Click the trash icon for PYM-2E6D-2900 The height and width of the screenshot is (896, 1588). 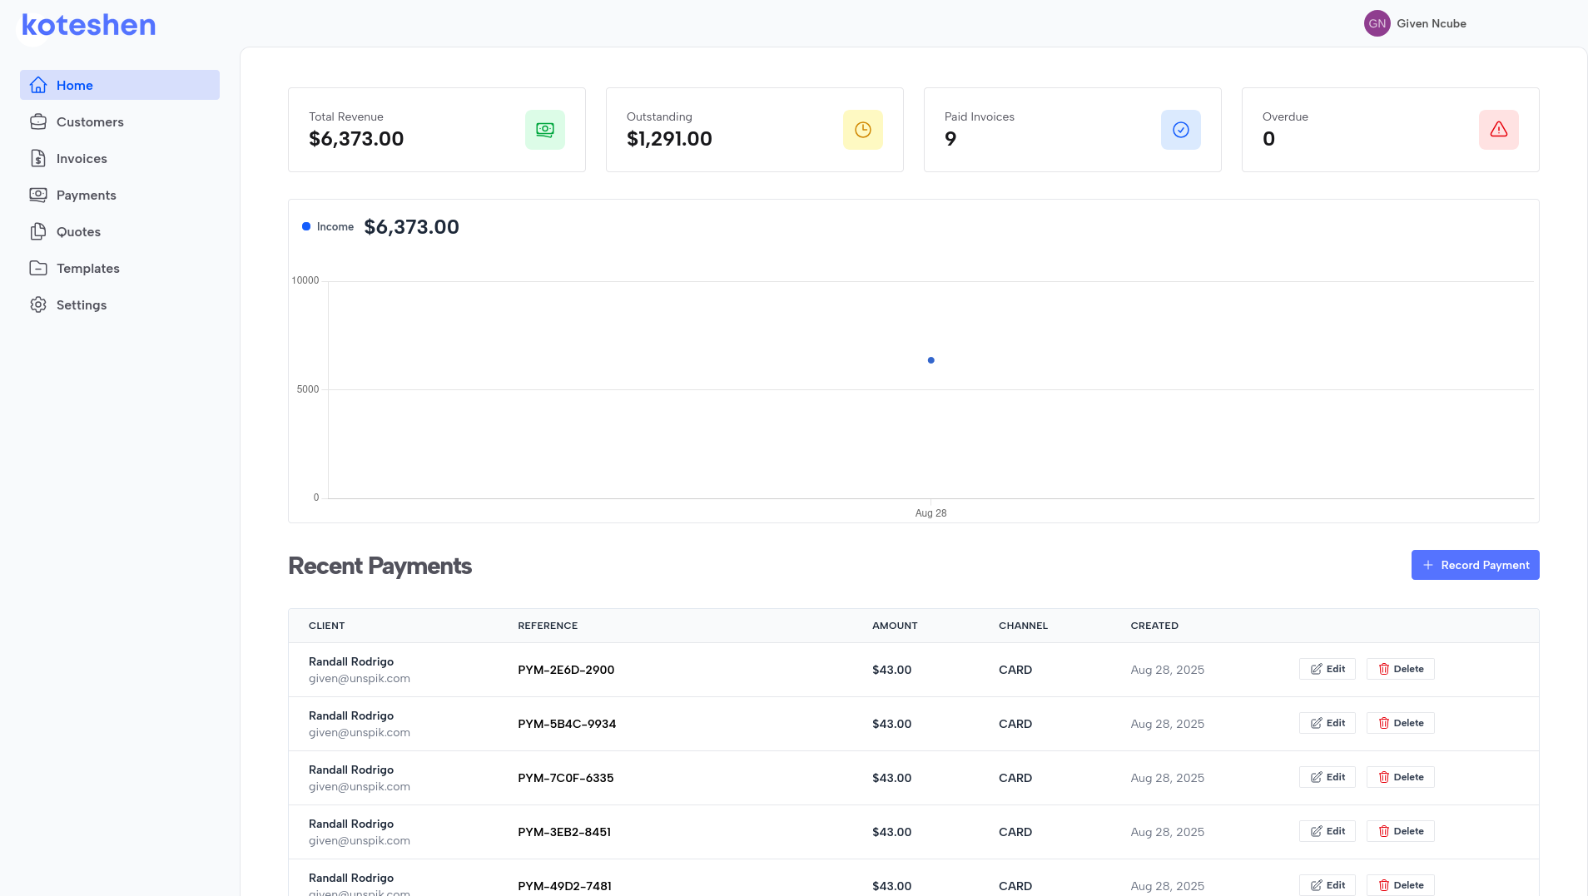click(1384, 669)
